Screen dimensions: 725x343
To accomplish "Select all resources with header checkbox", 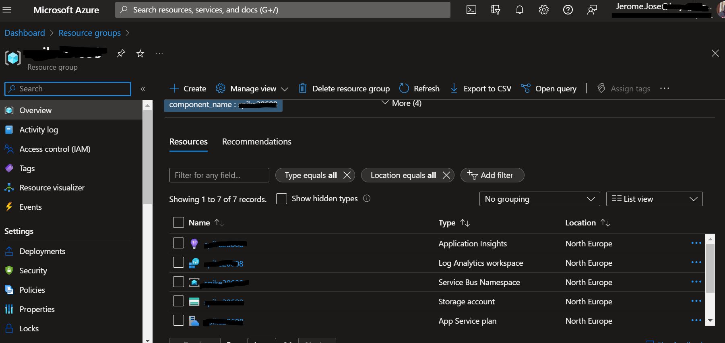I will pos(178,223).
